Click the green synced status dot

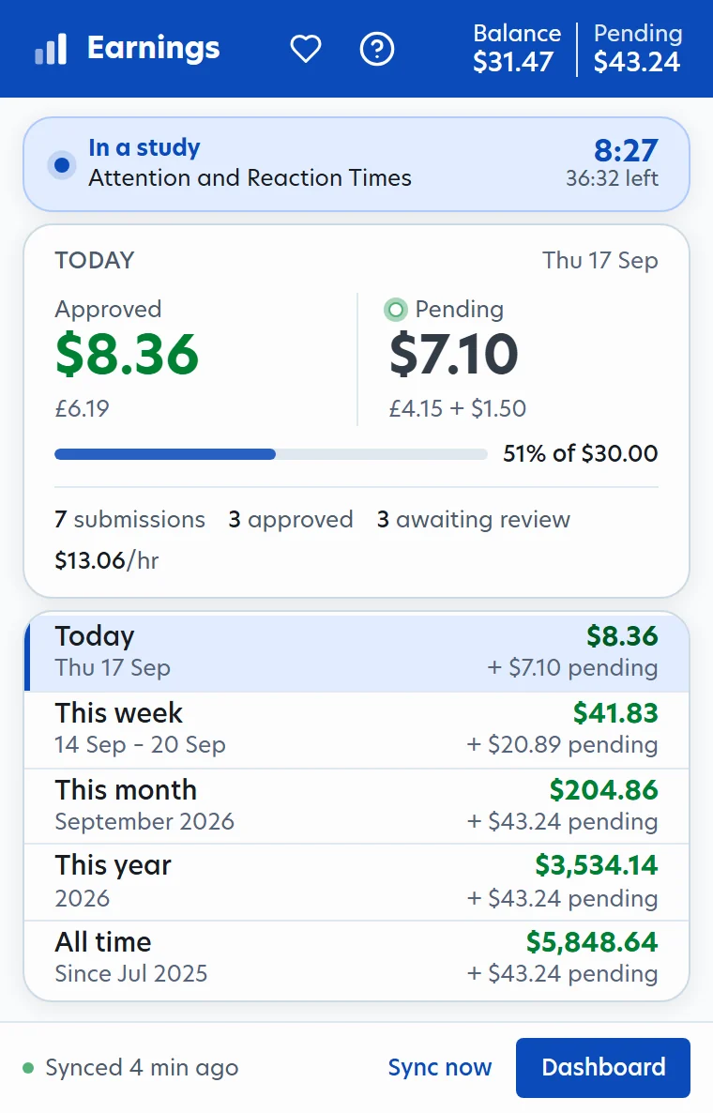[28, 1068]
